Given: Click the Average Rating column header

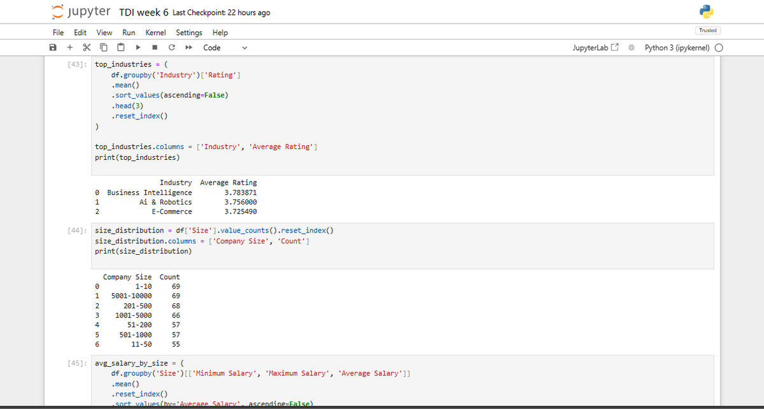Looking at the screenshot, I should 229,183.
